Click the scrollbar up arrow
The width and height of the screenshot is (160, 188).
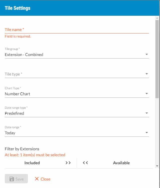click(157, 18)
